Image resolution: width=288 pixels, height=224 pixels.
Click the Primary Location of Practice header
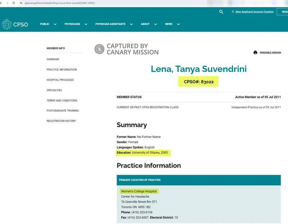coord(199,180)
